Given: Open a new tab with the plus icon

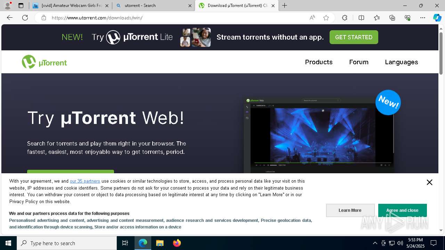Looking at the screenshot, I should (x=284, y=6).
